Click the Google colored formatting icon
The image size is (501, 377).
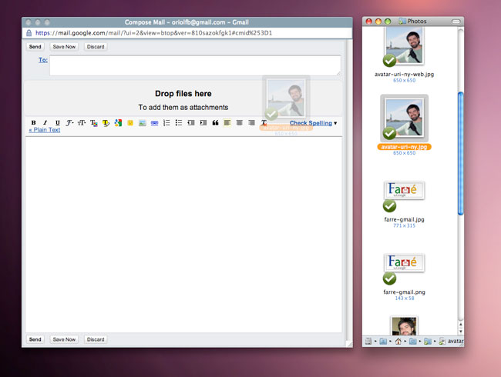(118, 123)
